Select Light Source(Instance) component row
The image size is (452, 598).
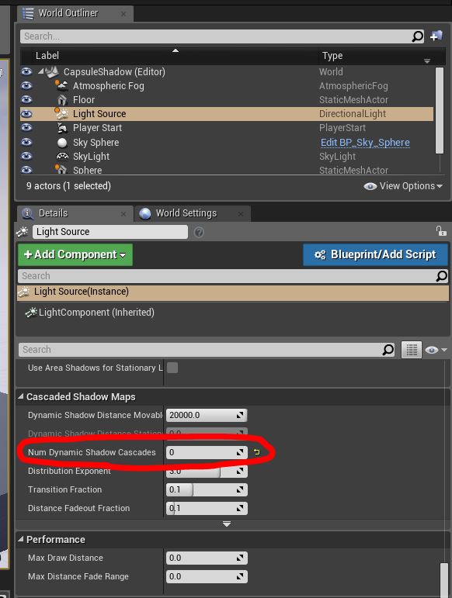[x=233, y=292]
